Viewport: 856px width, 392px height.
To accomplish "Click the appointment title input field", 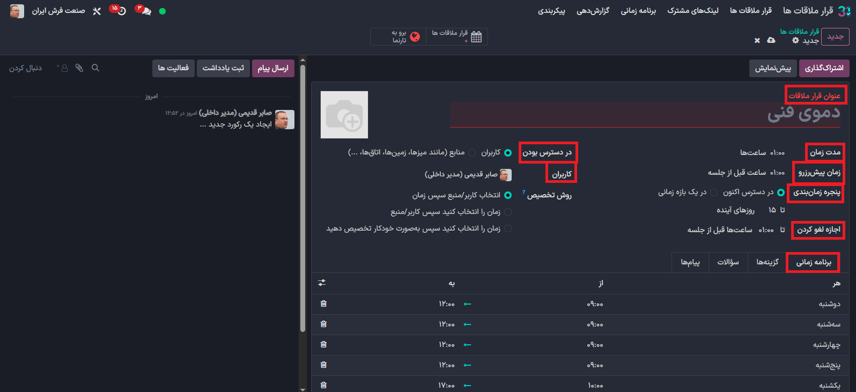I will coord(644,114).
